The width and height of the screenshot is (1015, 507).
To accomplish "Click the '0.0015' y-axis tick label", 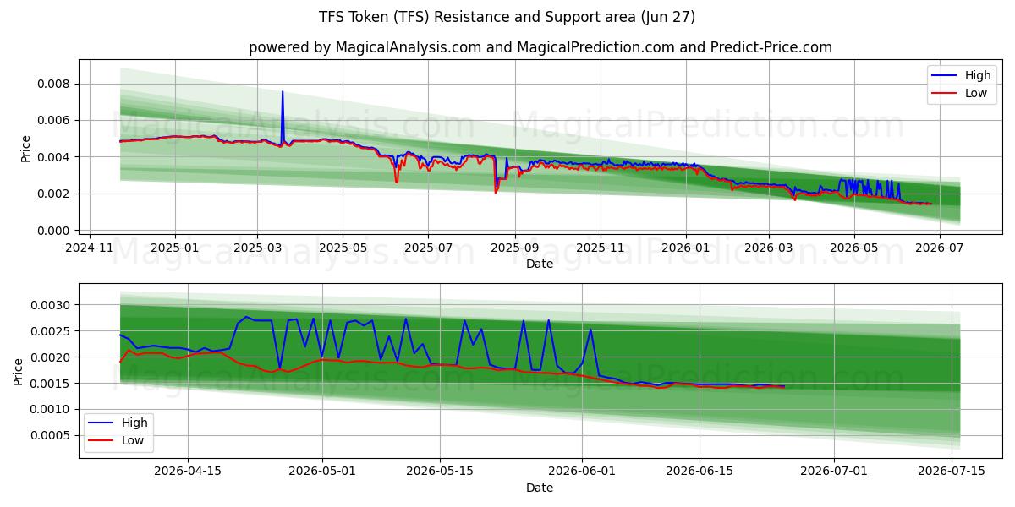I will (x=51, y=384).
